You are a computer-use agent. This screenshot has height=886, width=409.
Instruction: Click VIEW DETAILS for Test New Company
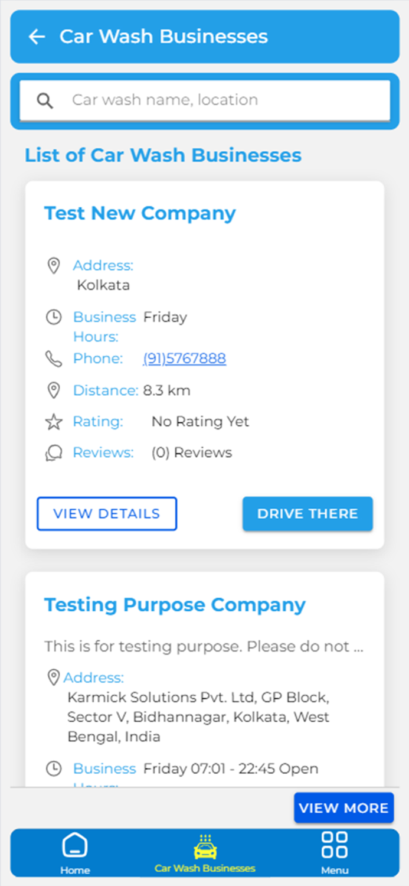[x=107, y=513]
